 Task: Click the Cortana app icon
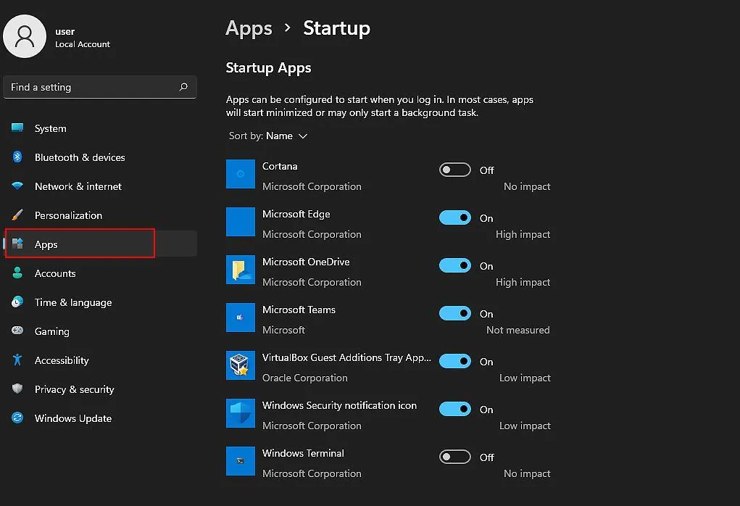pyautogui.click(x=240, y=174)
